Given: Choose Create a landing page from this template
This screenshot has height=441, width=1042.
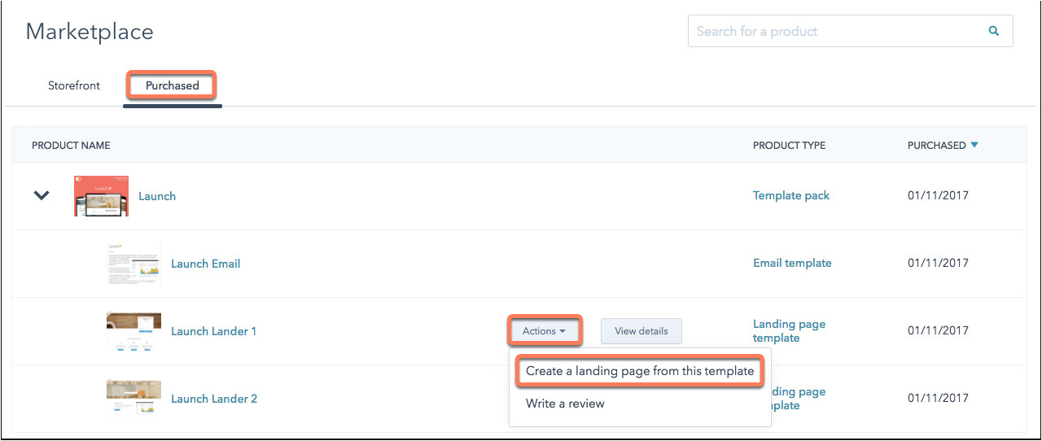Looking at the screenshot, I should pos(640,371).
